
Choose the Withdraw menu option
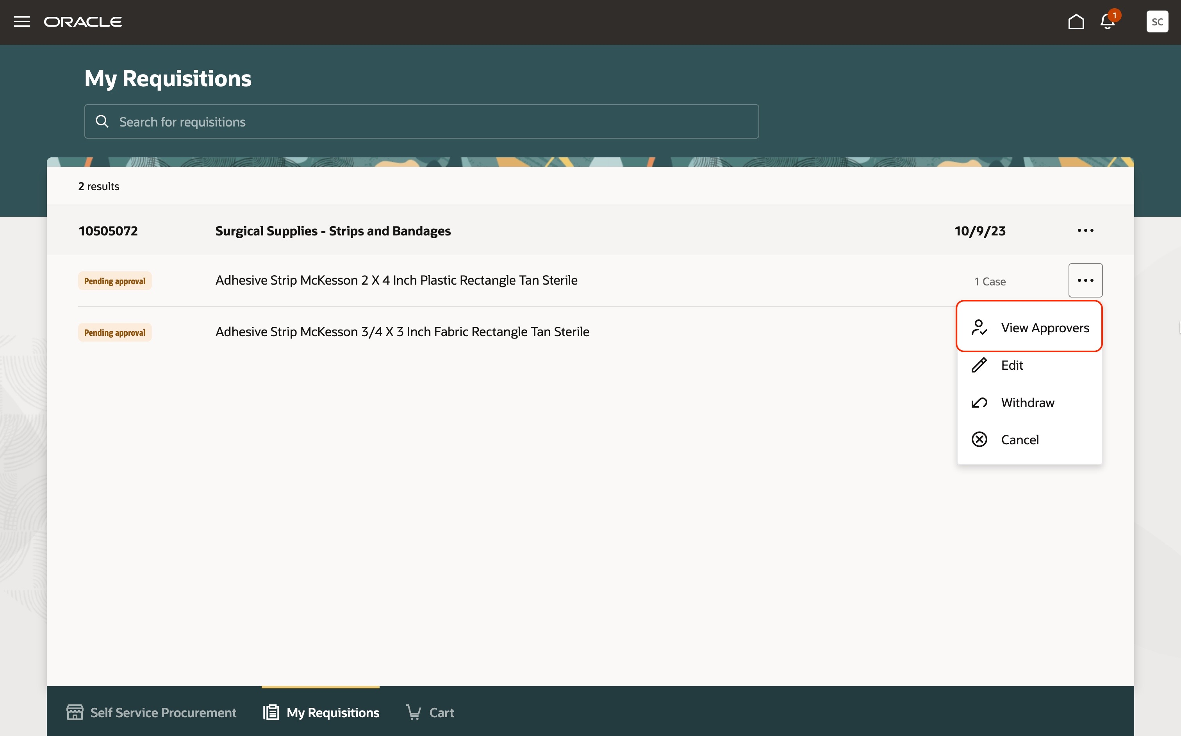click(1027, 403)
